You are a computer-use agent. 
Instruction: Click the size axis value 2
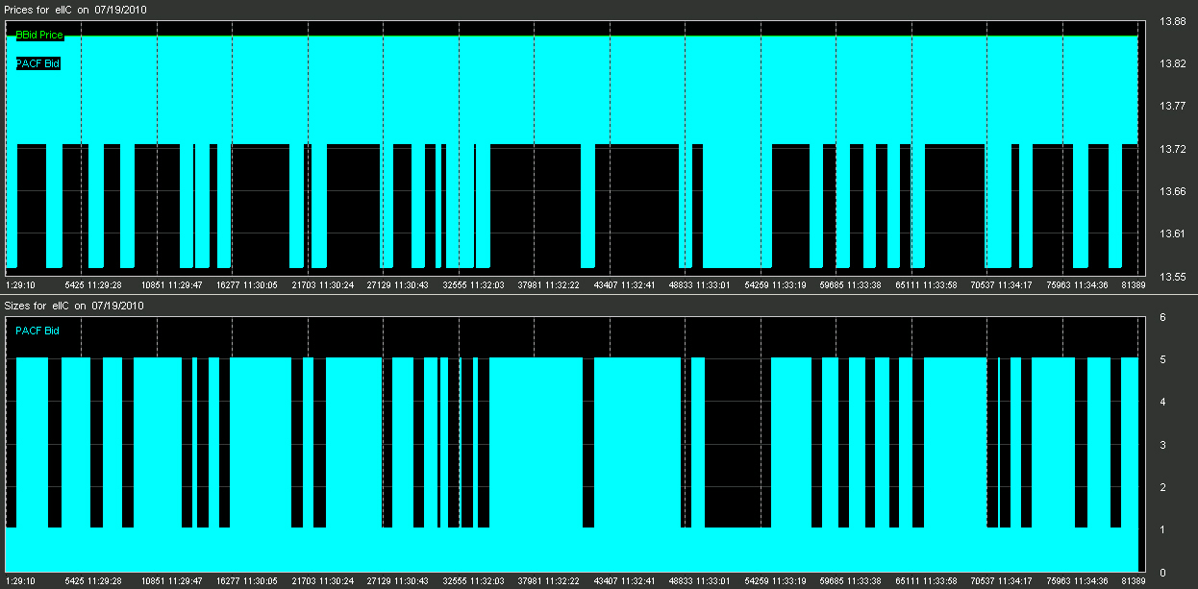[1162, 488]
